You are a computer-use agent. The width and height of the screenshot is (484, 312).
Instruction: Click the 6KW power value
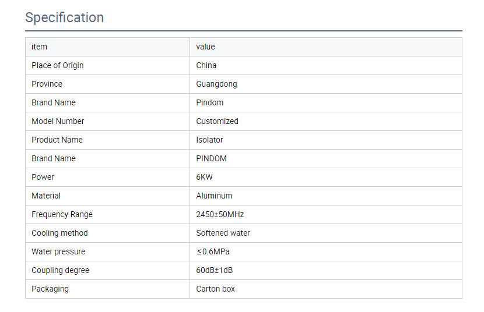tap(204, 177)
